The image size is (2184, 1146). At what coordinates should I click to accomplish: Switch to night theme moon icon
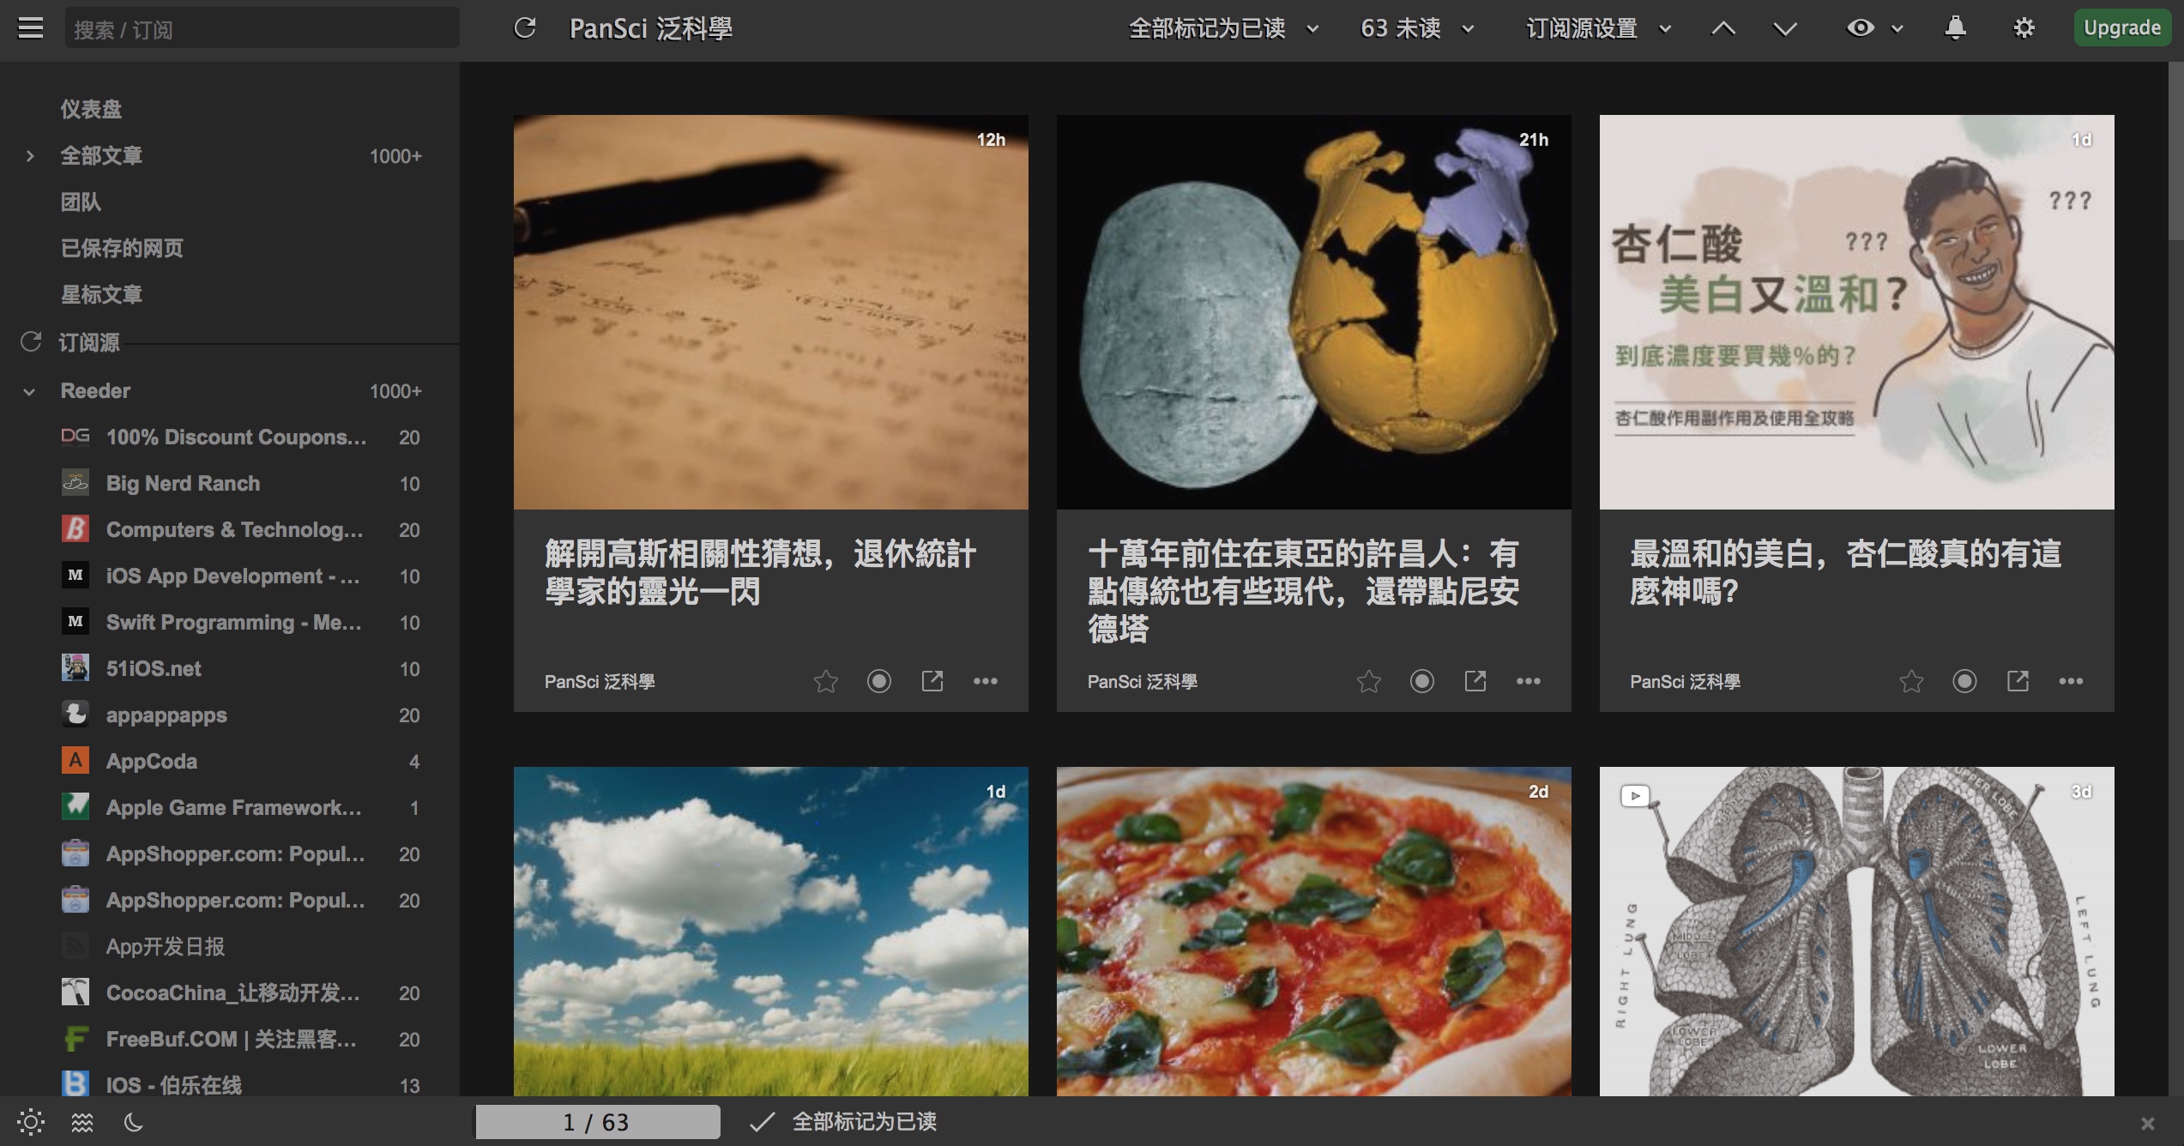(134, 1122)
